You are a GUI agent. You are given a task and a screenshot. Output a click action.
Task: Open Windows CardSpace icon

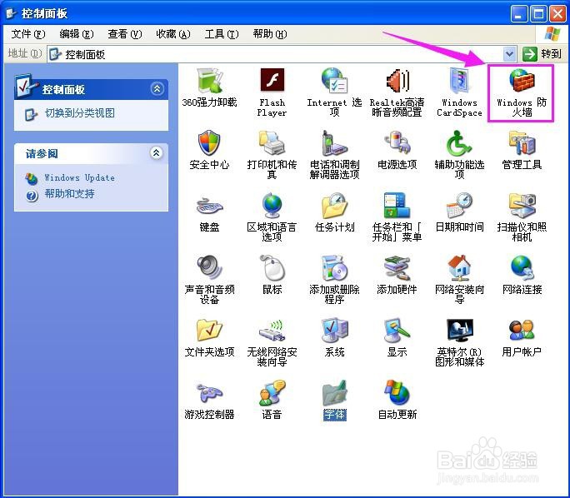pos(459,80)
